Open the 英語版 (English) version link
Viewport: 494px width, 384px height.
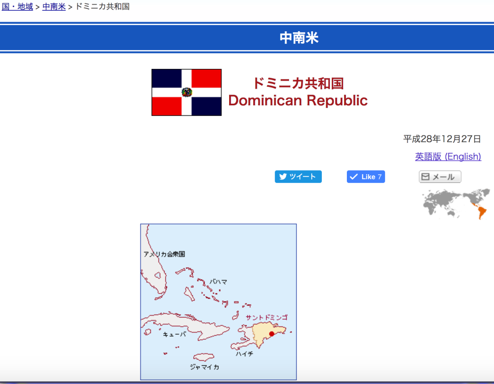pyautogui.click(x=448, y=156)
